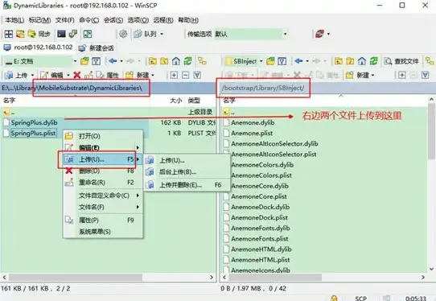Select the AnemoneDock.dylib remote file
436x301 pixels.
click(x=261, y=208)
